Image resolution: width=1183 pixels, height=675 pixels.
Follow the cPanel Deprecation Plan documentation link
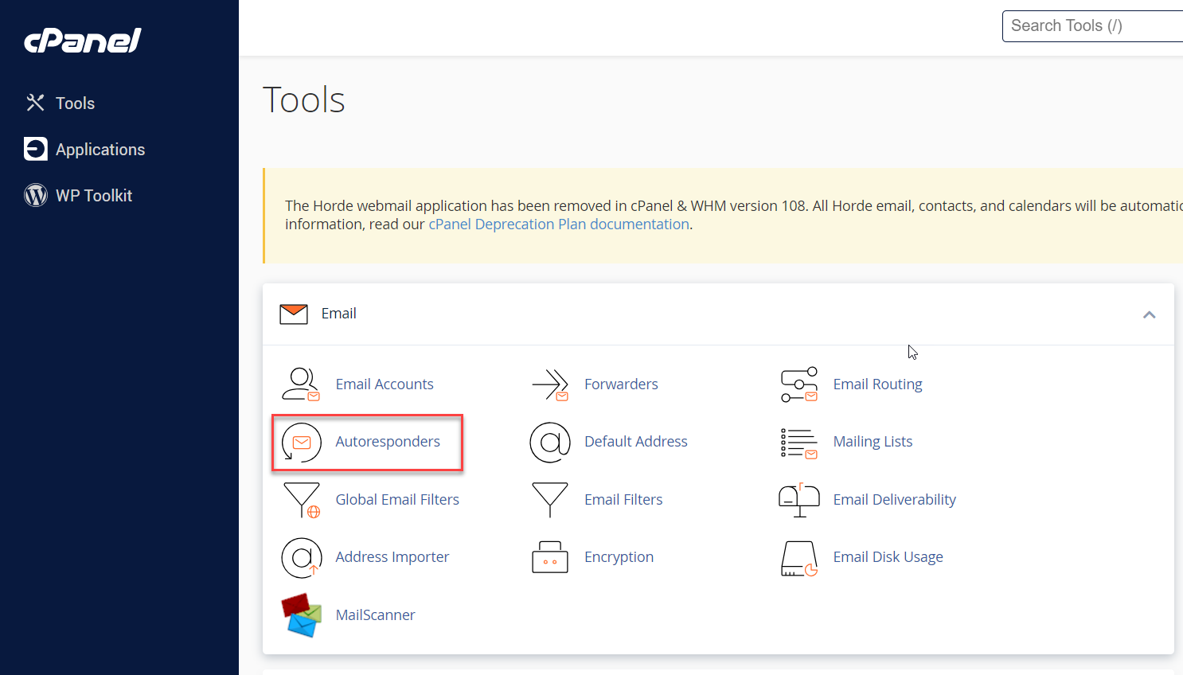(559, 224)
